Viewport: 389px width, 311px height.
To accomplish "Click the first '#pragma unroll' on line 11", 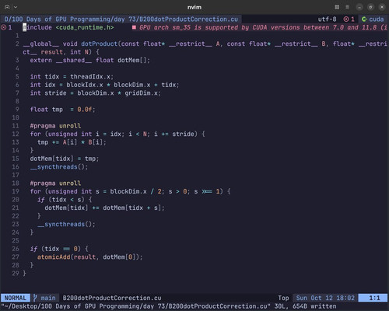I will (x=55, y=126).
